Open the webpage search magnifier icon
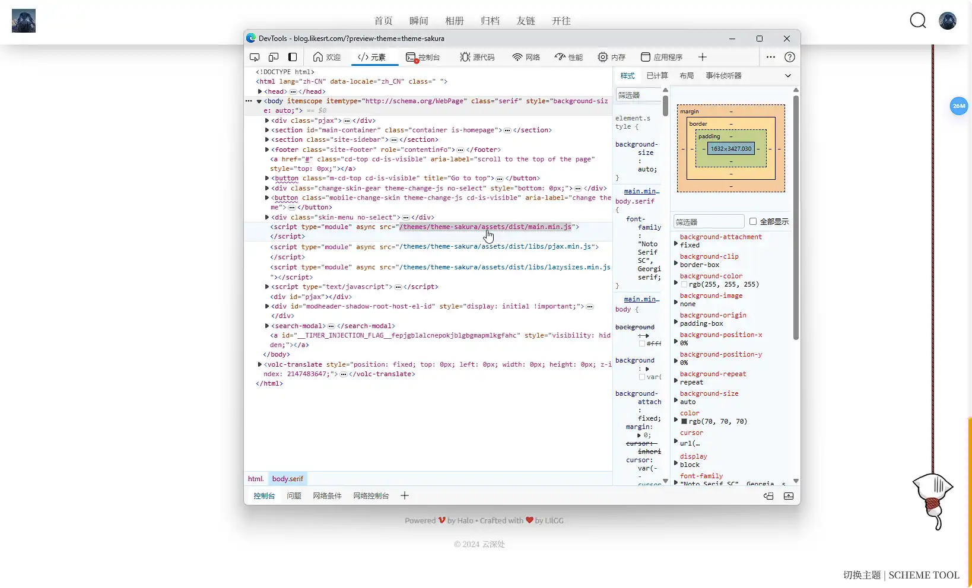This screenshot has width=972, height=588. [x=918, y=21]
